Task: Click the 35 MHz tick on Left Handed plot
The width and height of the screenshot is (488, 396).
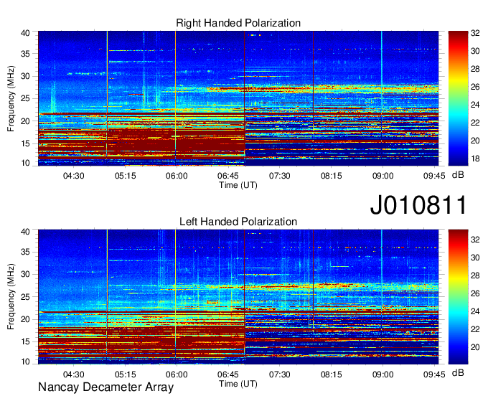Action: tap(25, 252)
